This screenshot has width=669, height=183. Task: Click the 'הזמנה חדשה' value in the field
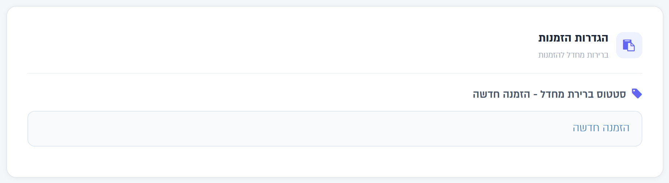coord(601,128)
